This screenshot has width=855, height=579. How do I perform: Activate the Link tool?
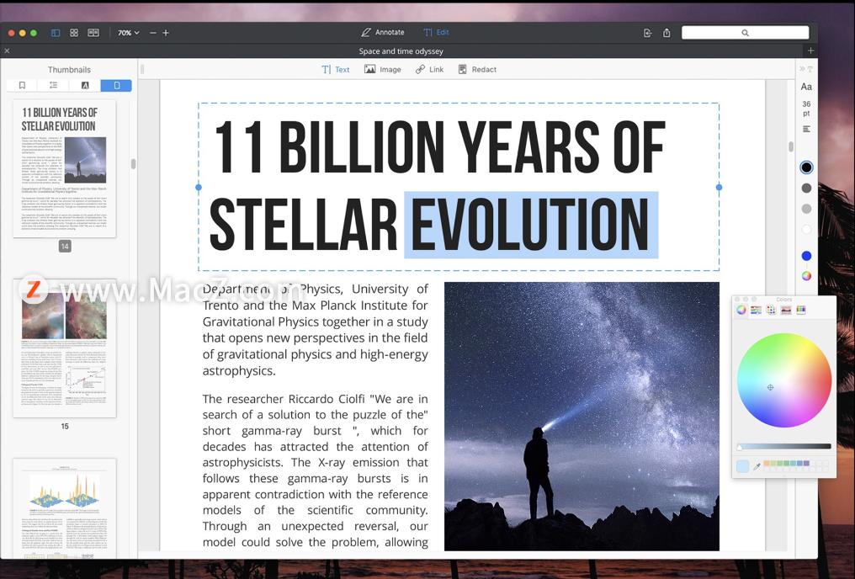[x=429, y=70]
